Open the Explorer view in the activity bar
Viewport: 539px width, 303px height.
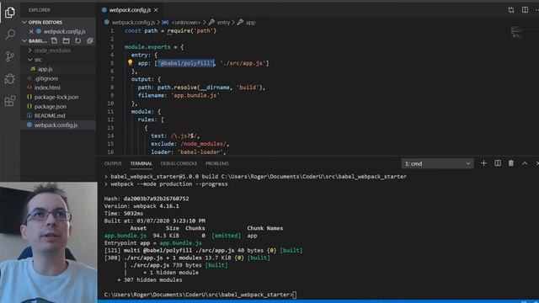tap(10, 13)
